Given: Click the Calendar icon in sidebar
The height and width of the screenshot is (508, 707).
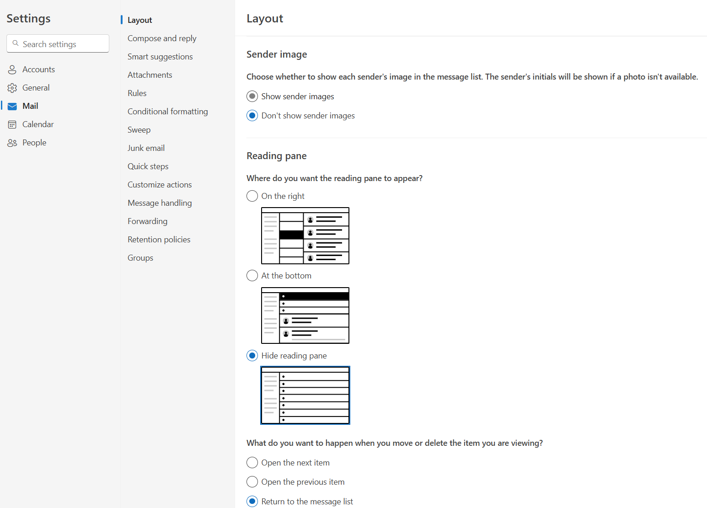Looking at the screenshot, I should [12, 124].
